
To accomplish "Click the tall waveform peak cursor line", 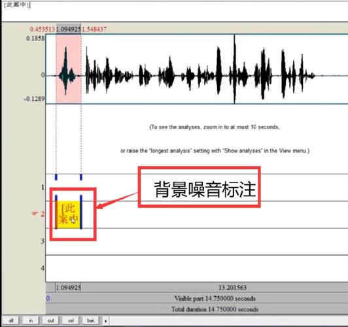I will click(x=234, y=69).
